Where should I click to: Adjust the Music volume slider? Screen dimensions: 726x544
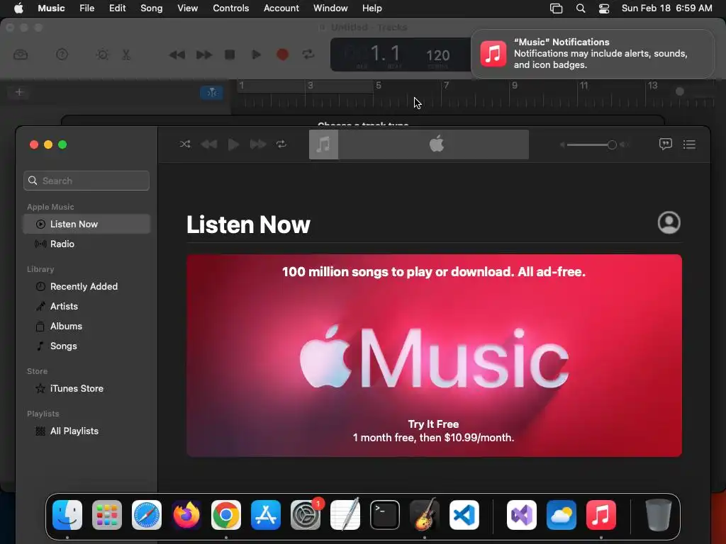pyautogui.click(x=593, y=144)
